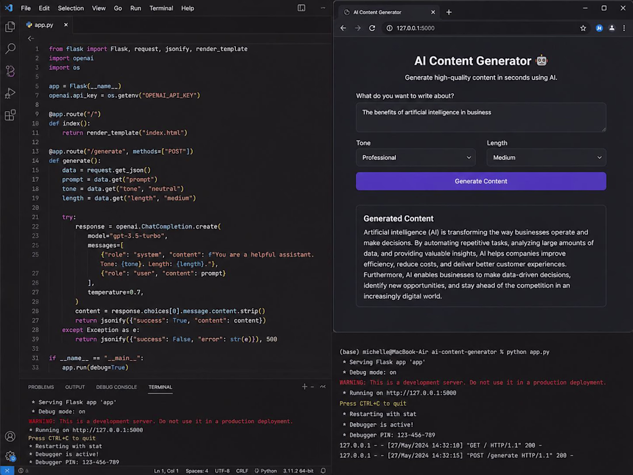Click the VS Code logo icon
The width and height of the screenshot is (633, 475).
(9, 8)
